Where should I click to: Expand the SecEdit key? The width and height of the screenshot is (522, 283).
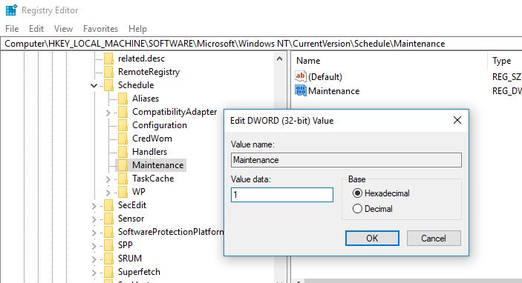pos(94,206)
